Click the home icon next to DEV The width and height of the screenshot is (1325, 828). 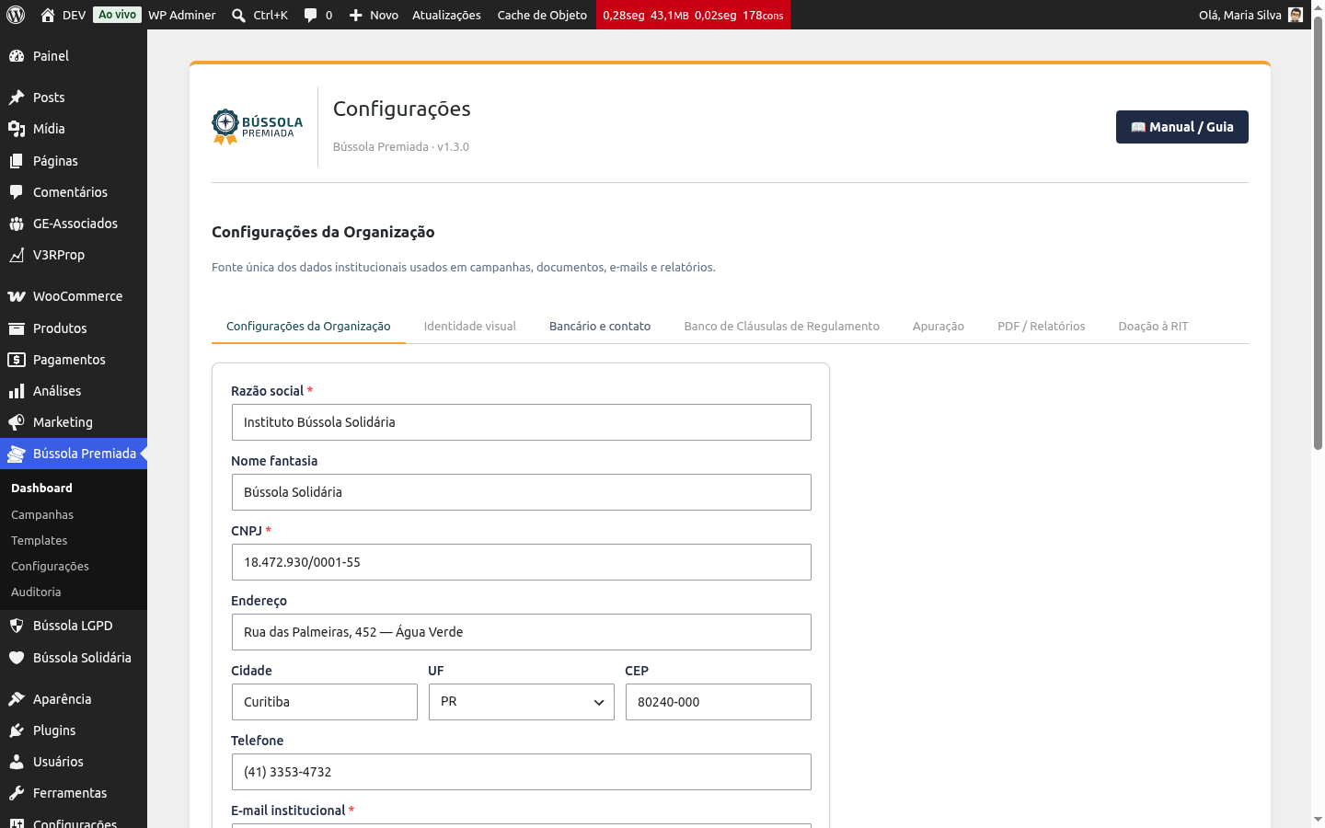(x=48, y=15)
